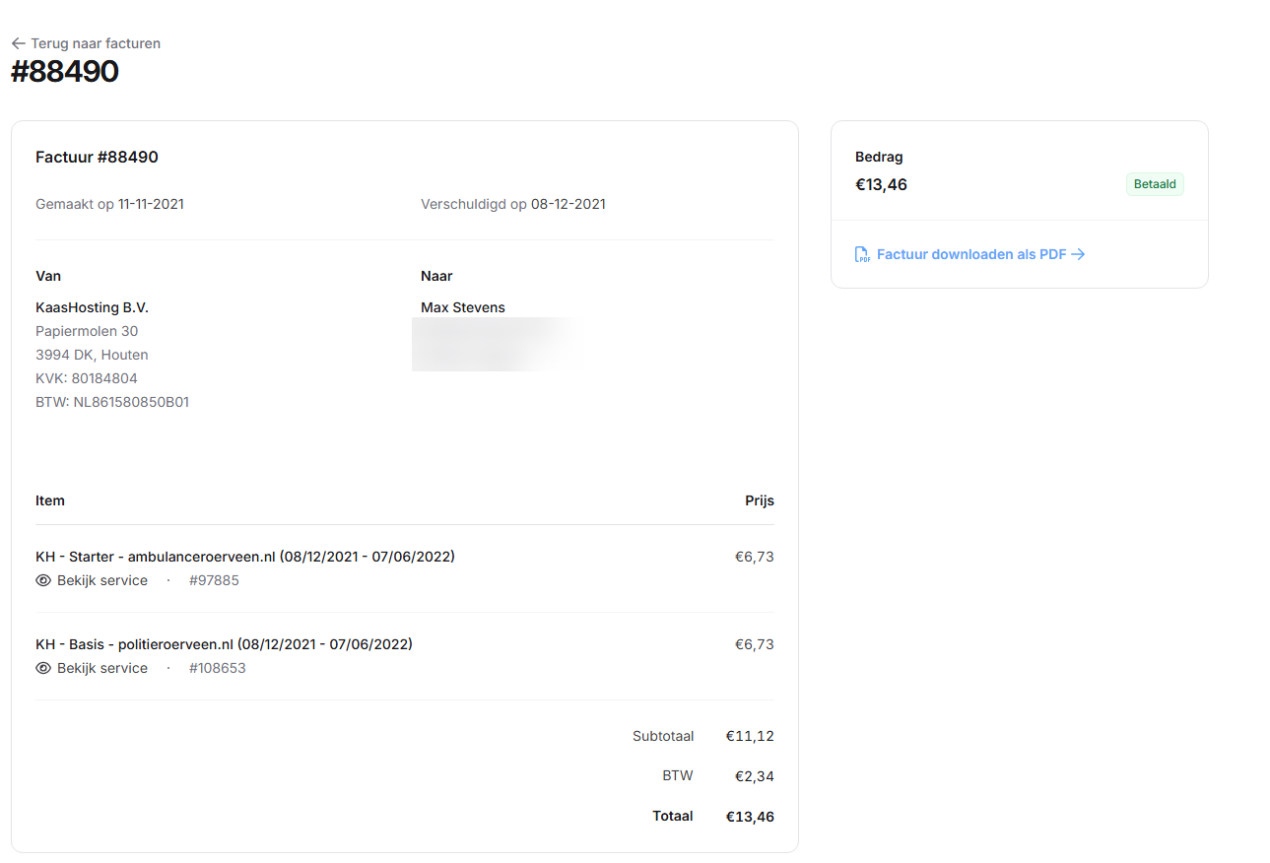Click the eye icon for ambulanceroerveen.nl service
This screenshot has height=863, width=1270.
[x=43, y=580]
